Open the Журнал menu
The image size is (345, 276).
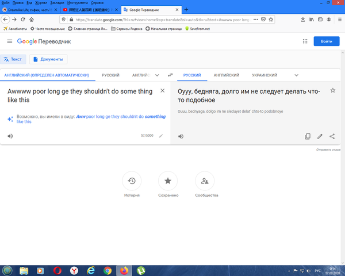click(x=41, y=3)
